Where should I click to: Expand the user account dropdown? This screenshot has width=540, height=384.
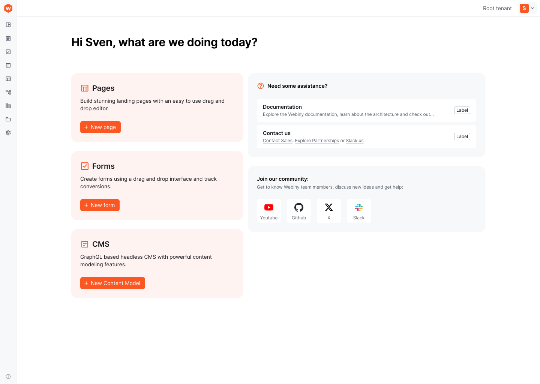527,8
